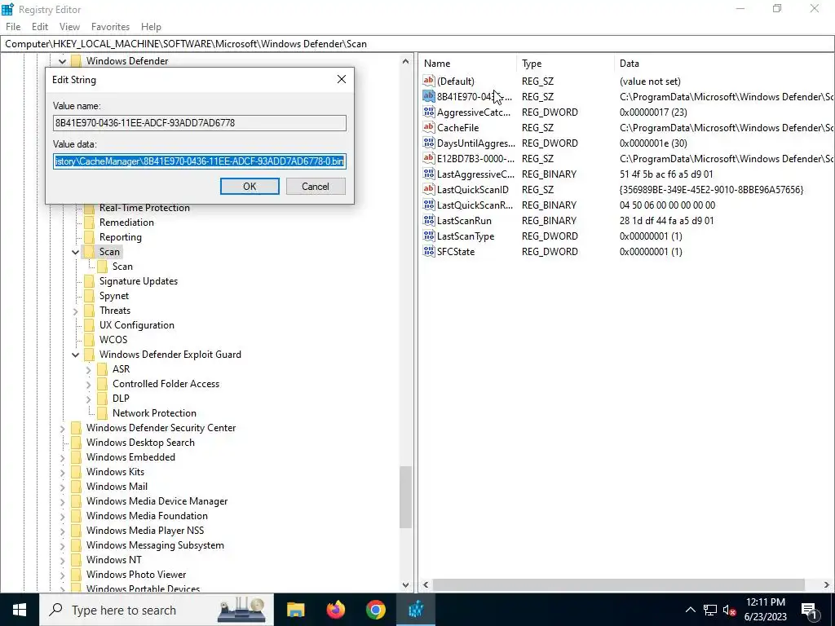The width and height of the screenshot is (835, 626).
Task: Open the File menu
Action: [x=13, y=27]
